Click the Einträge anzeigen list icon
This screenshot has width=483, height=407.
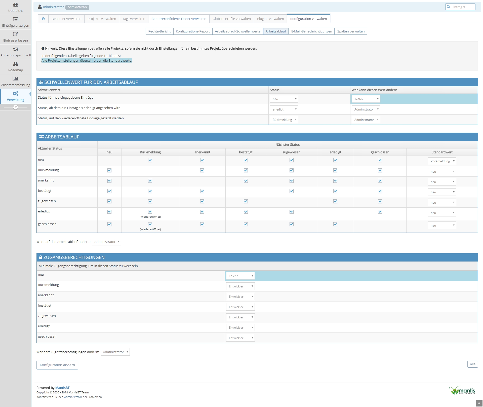click(16, 19)
